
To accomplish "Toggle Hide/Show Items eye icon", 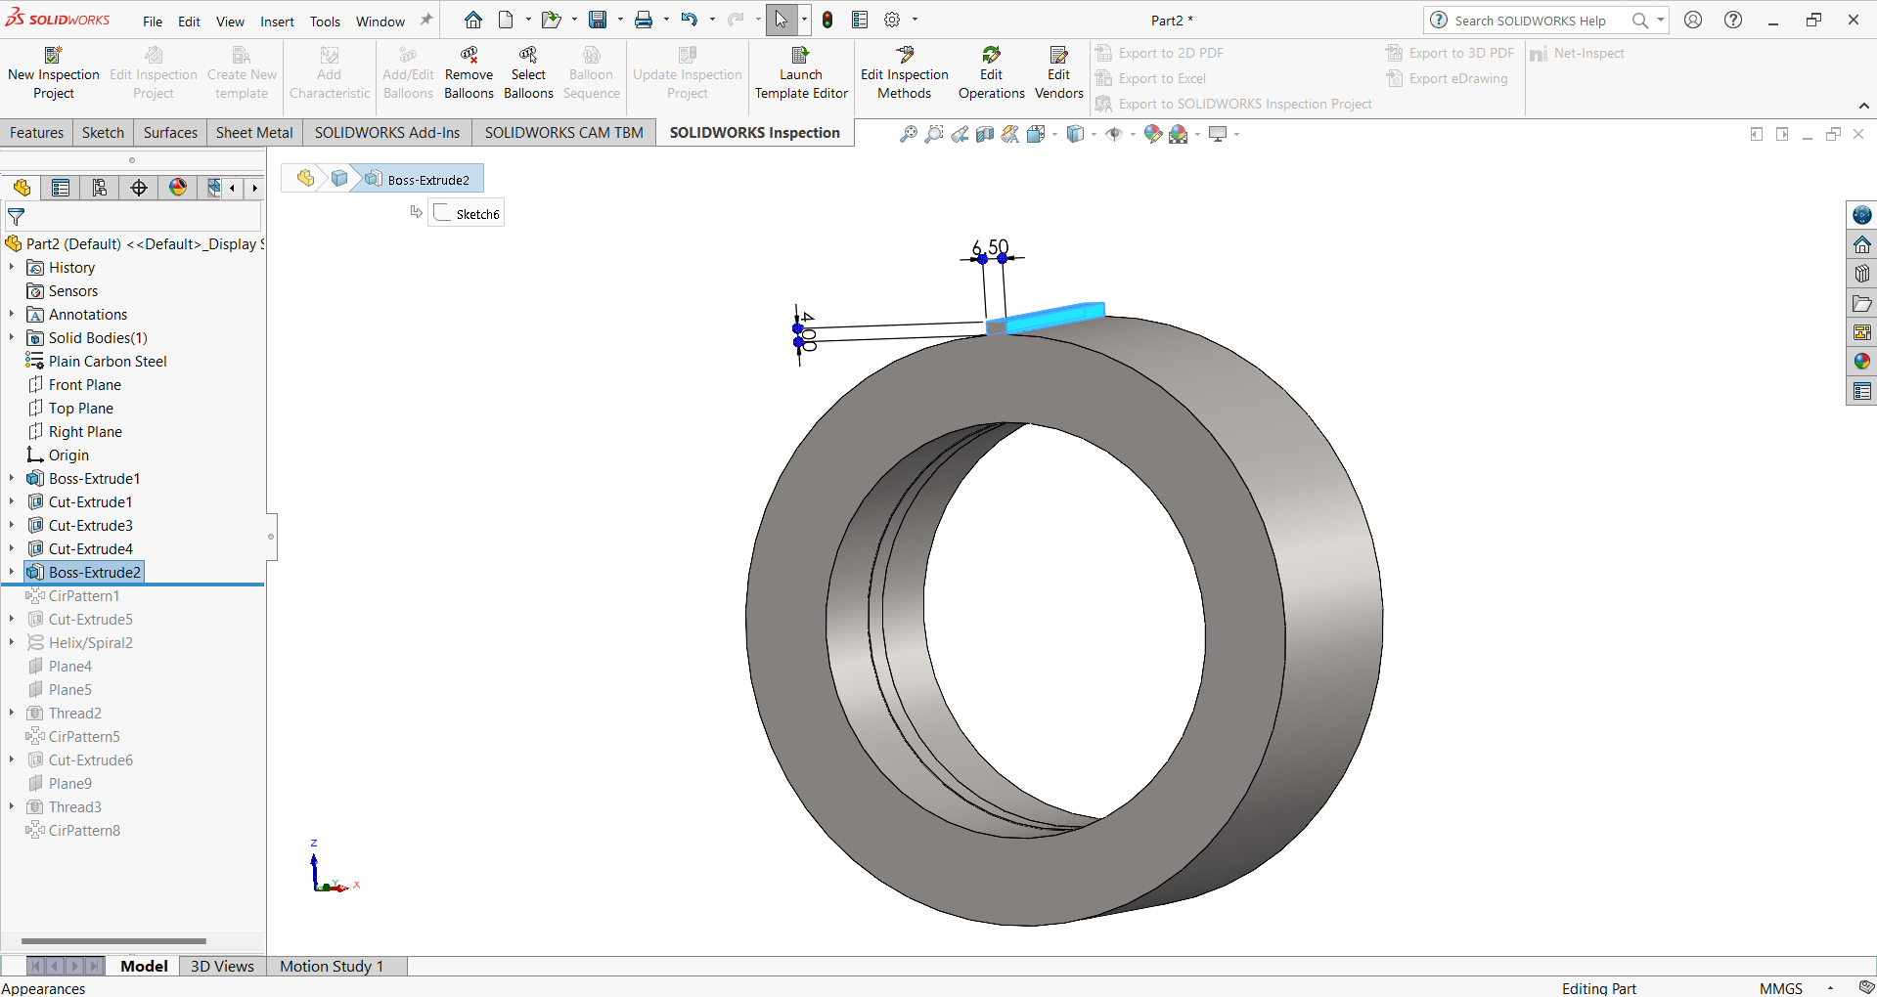I will [x=1115, y=134].
